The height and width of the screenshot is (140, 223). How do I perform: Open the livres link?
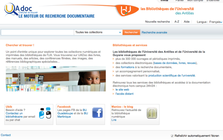click(x=182, y=63)
